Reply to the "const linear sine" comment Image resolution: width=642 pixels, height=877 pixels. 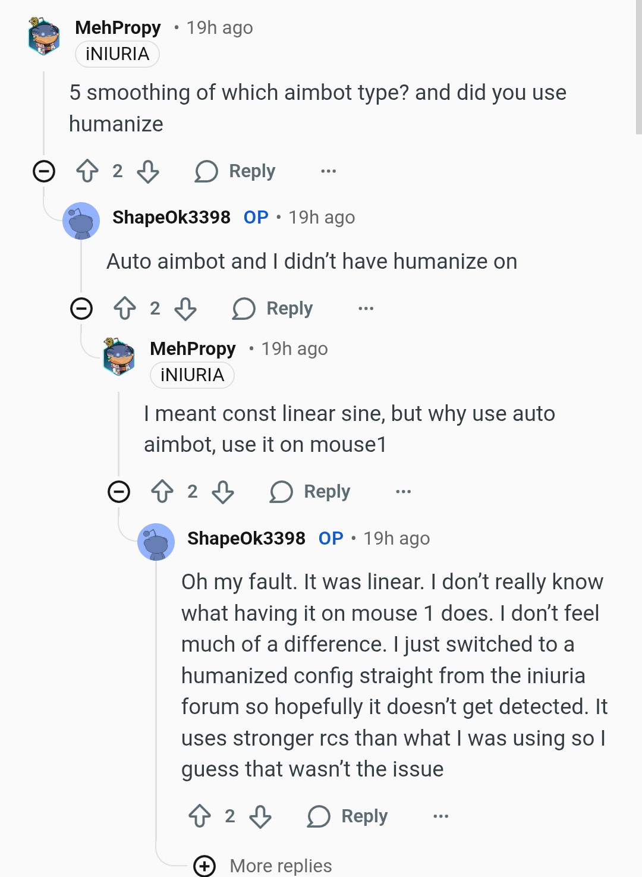[x=310, y=492]
